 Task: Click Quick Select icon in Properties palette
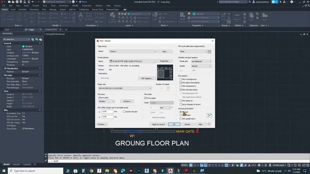(41, 40)
